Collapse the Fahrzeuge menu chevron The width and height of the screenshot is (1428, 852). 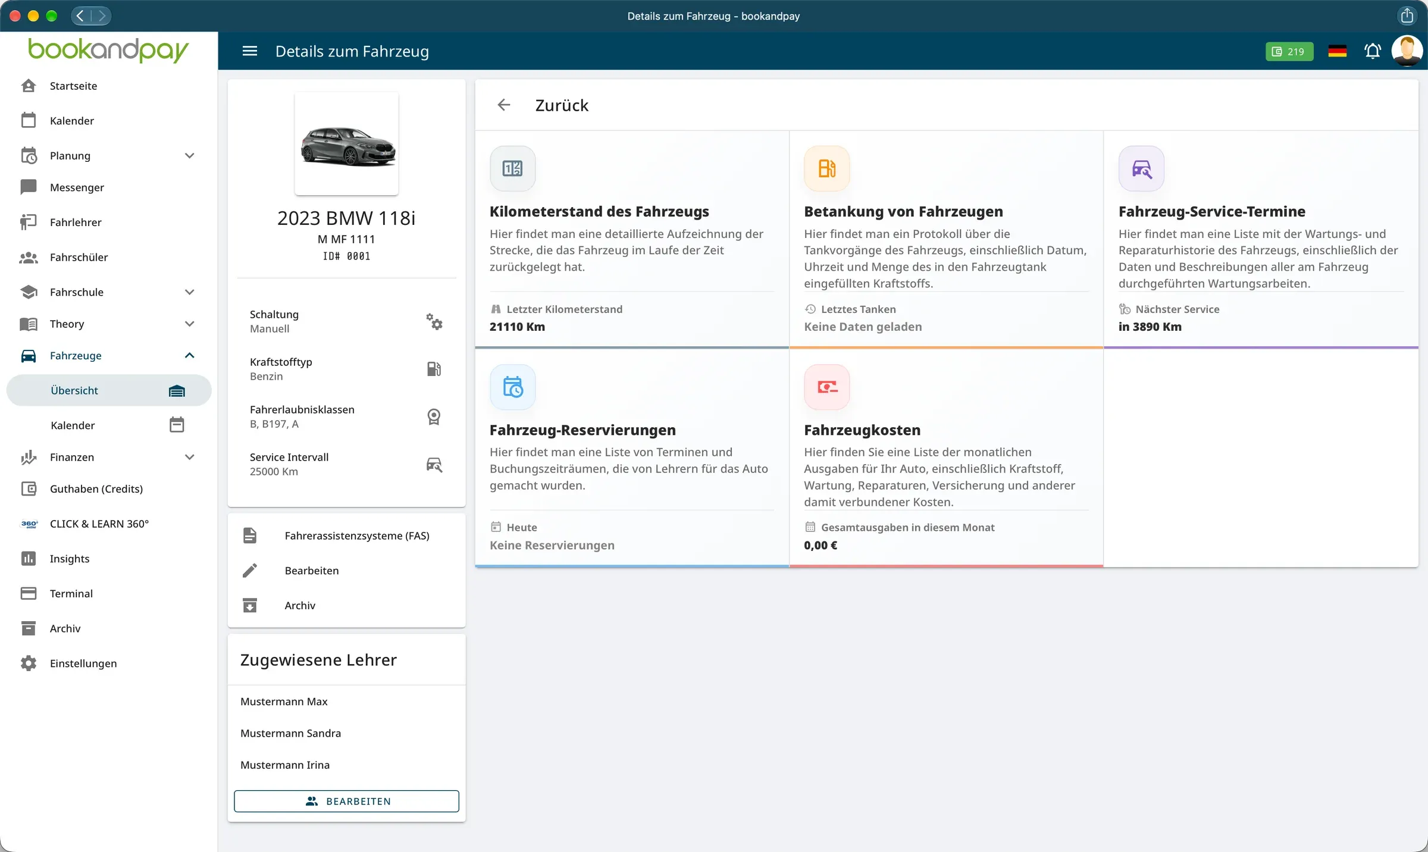(189, 355)
